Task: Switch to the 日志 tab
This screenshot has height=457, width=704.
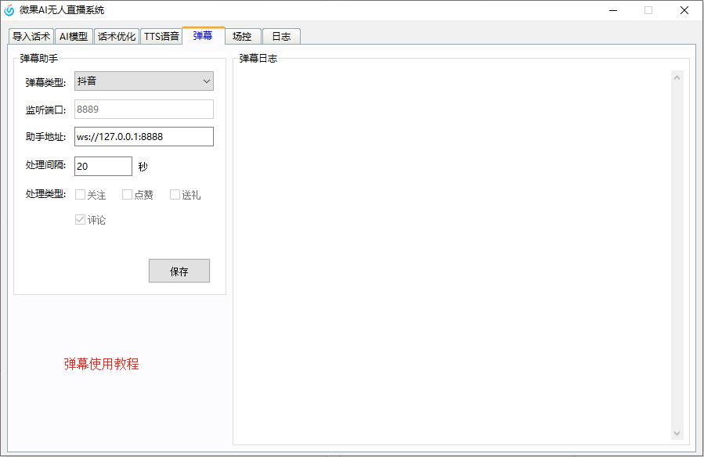Action: 281,36
